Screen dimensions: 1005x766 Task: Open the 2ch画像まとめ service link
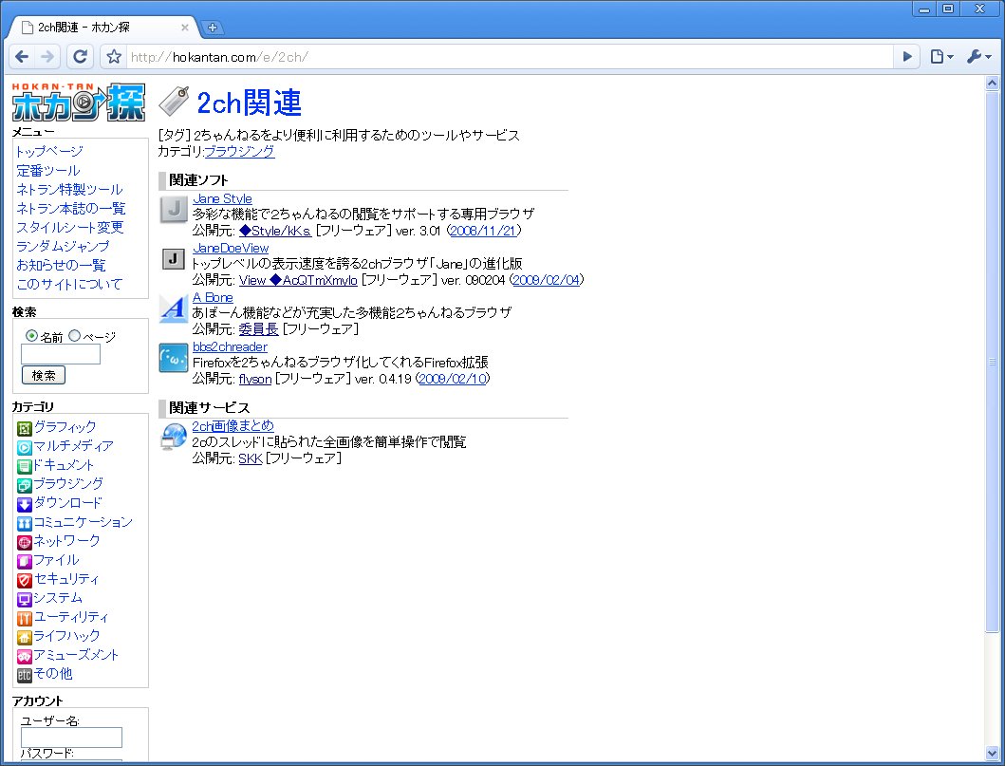pyautogui.click(x=233, y=425)
